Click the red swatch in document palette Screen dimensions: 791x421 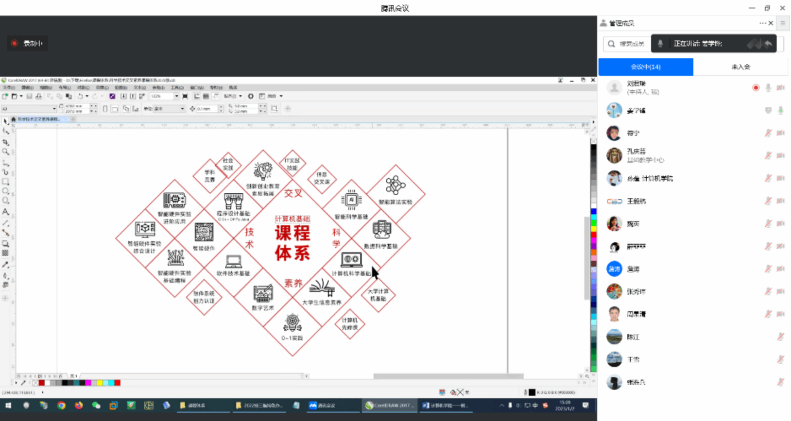(42, 383)
